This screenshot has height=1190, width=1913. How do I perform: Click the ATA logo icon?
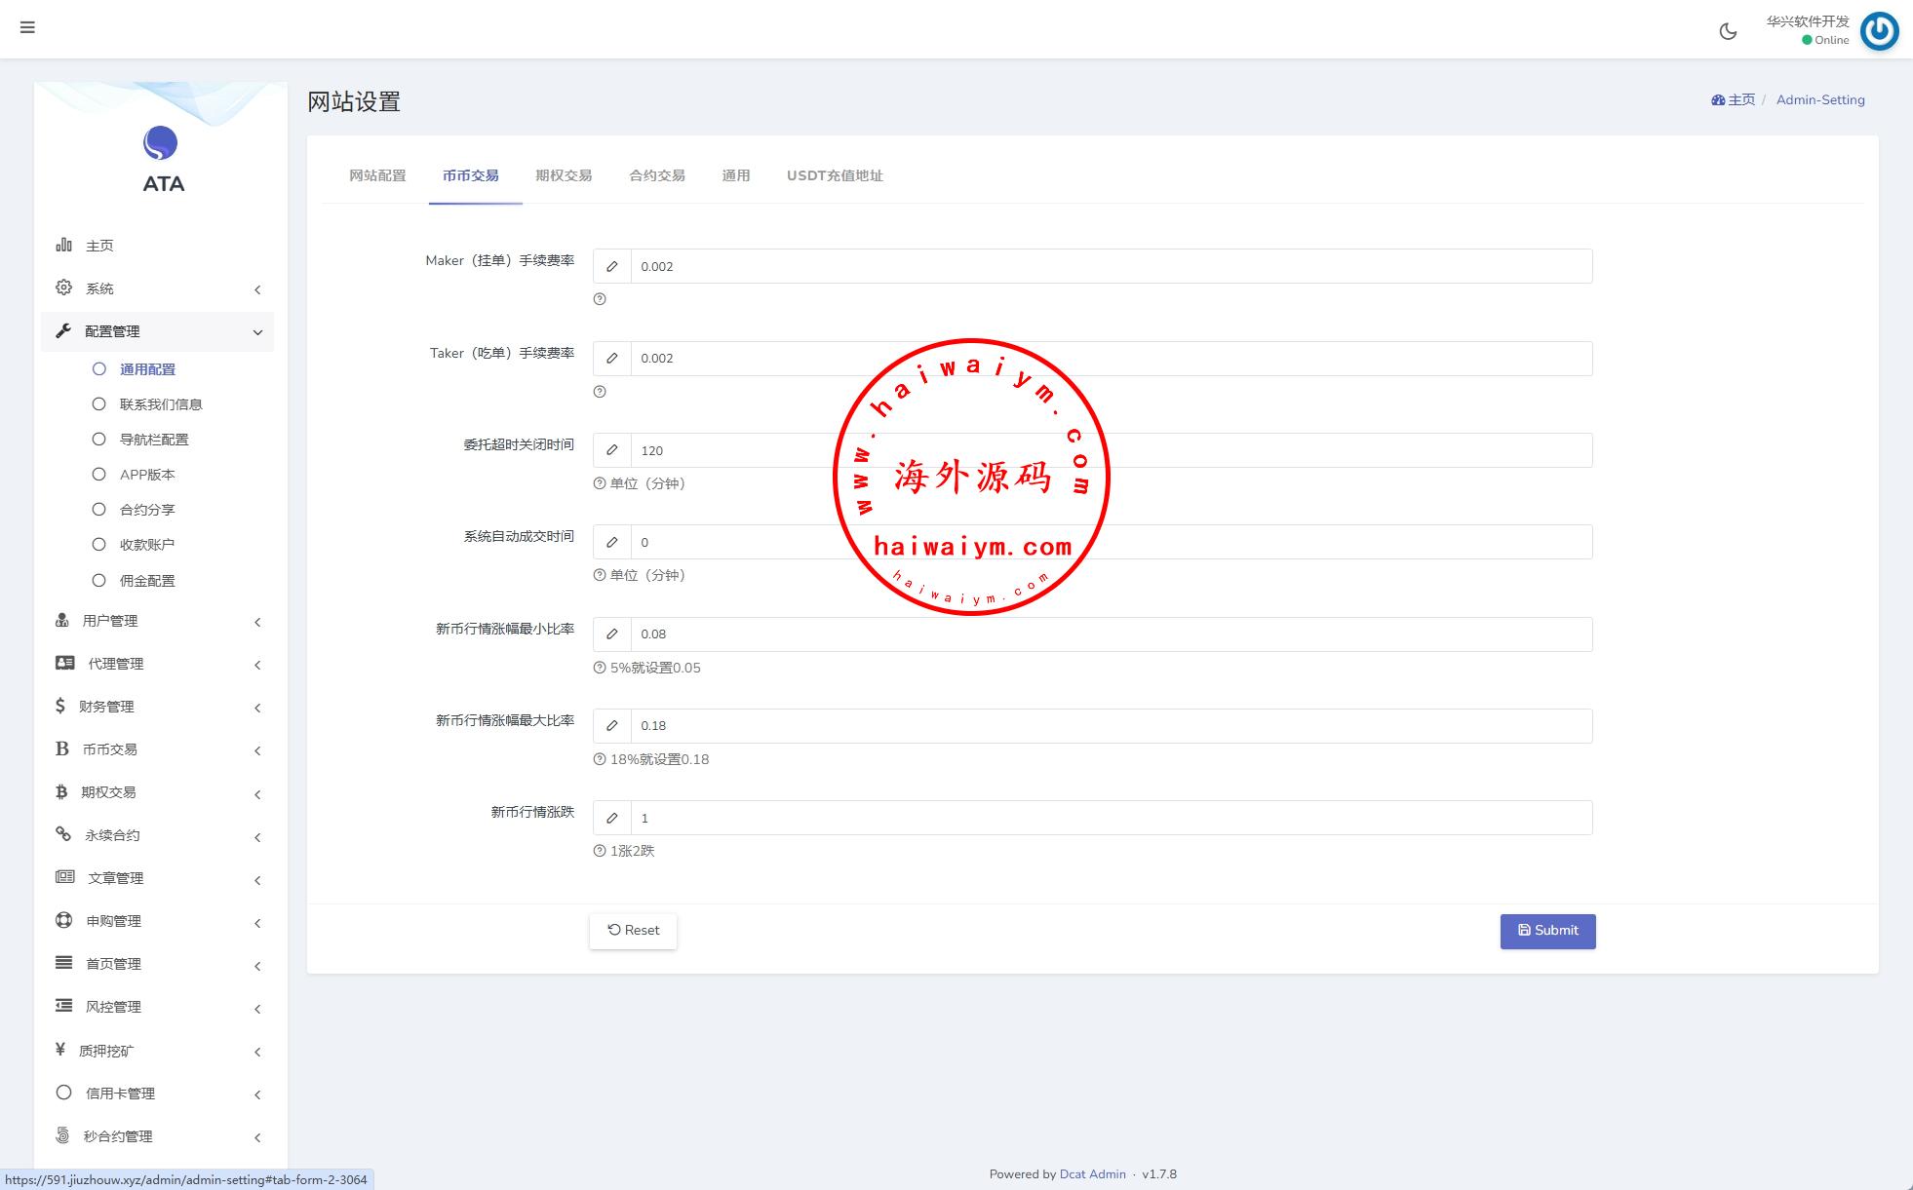pos(161,143)
